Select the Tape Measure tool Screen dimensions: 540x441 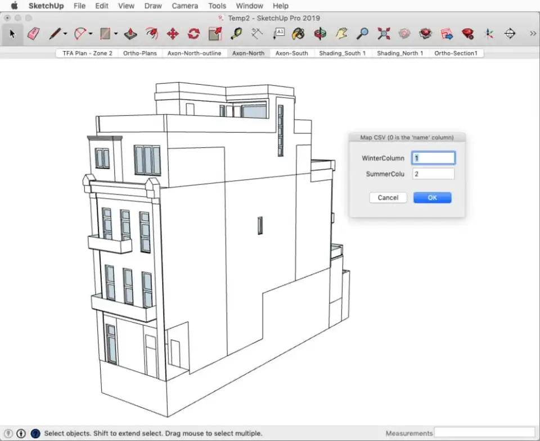[x=236, y=34]
